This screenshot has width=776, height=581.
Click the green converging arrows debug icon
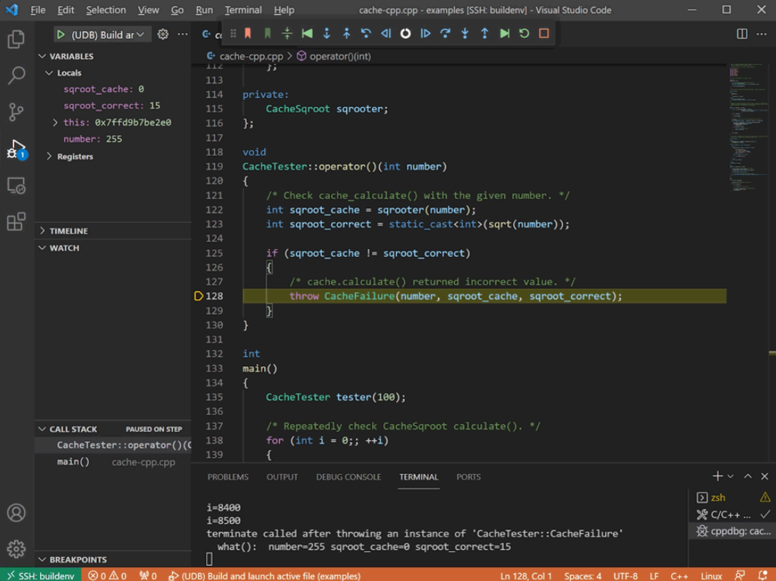click(x=287, y=33)
